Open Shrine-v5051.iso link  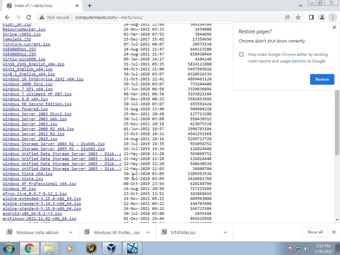click(22, 34)
